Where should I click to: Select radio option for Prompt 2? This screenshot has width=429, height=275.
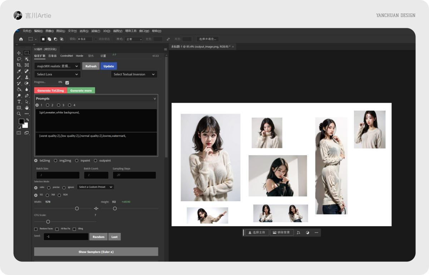pyautogui.click(x=48, y=105)
